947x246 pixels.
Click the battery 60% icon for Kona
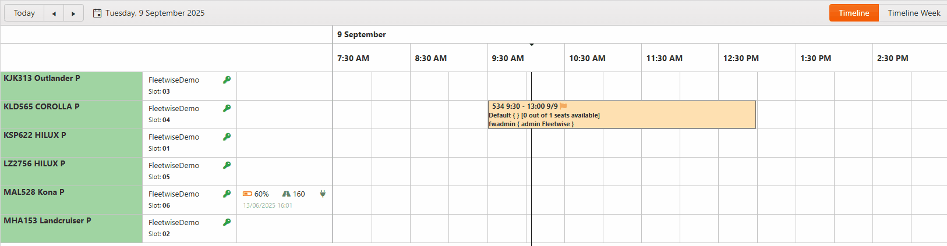tap(248, 194)
